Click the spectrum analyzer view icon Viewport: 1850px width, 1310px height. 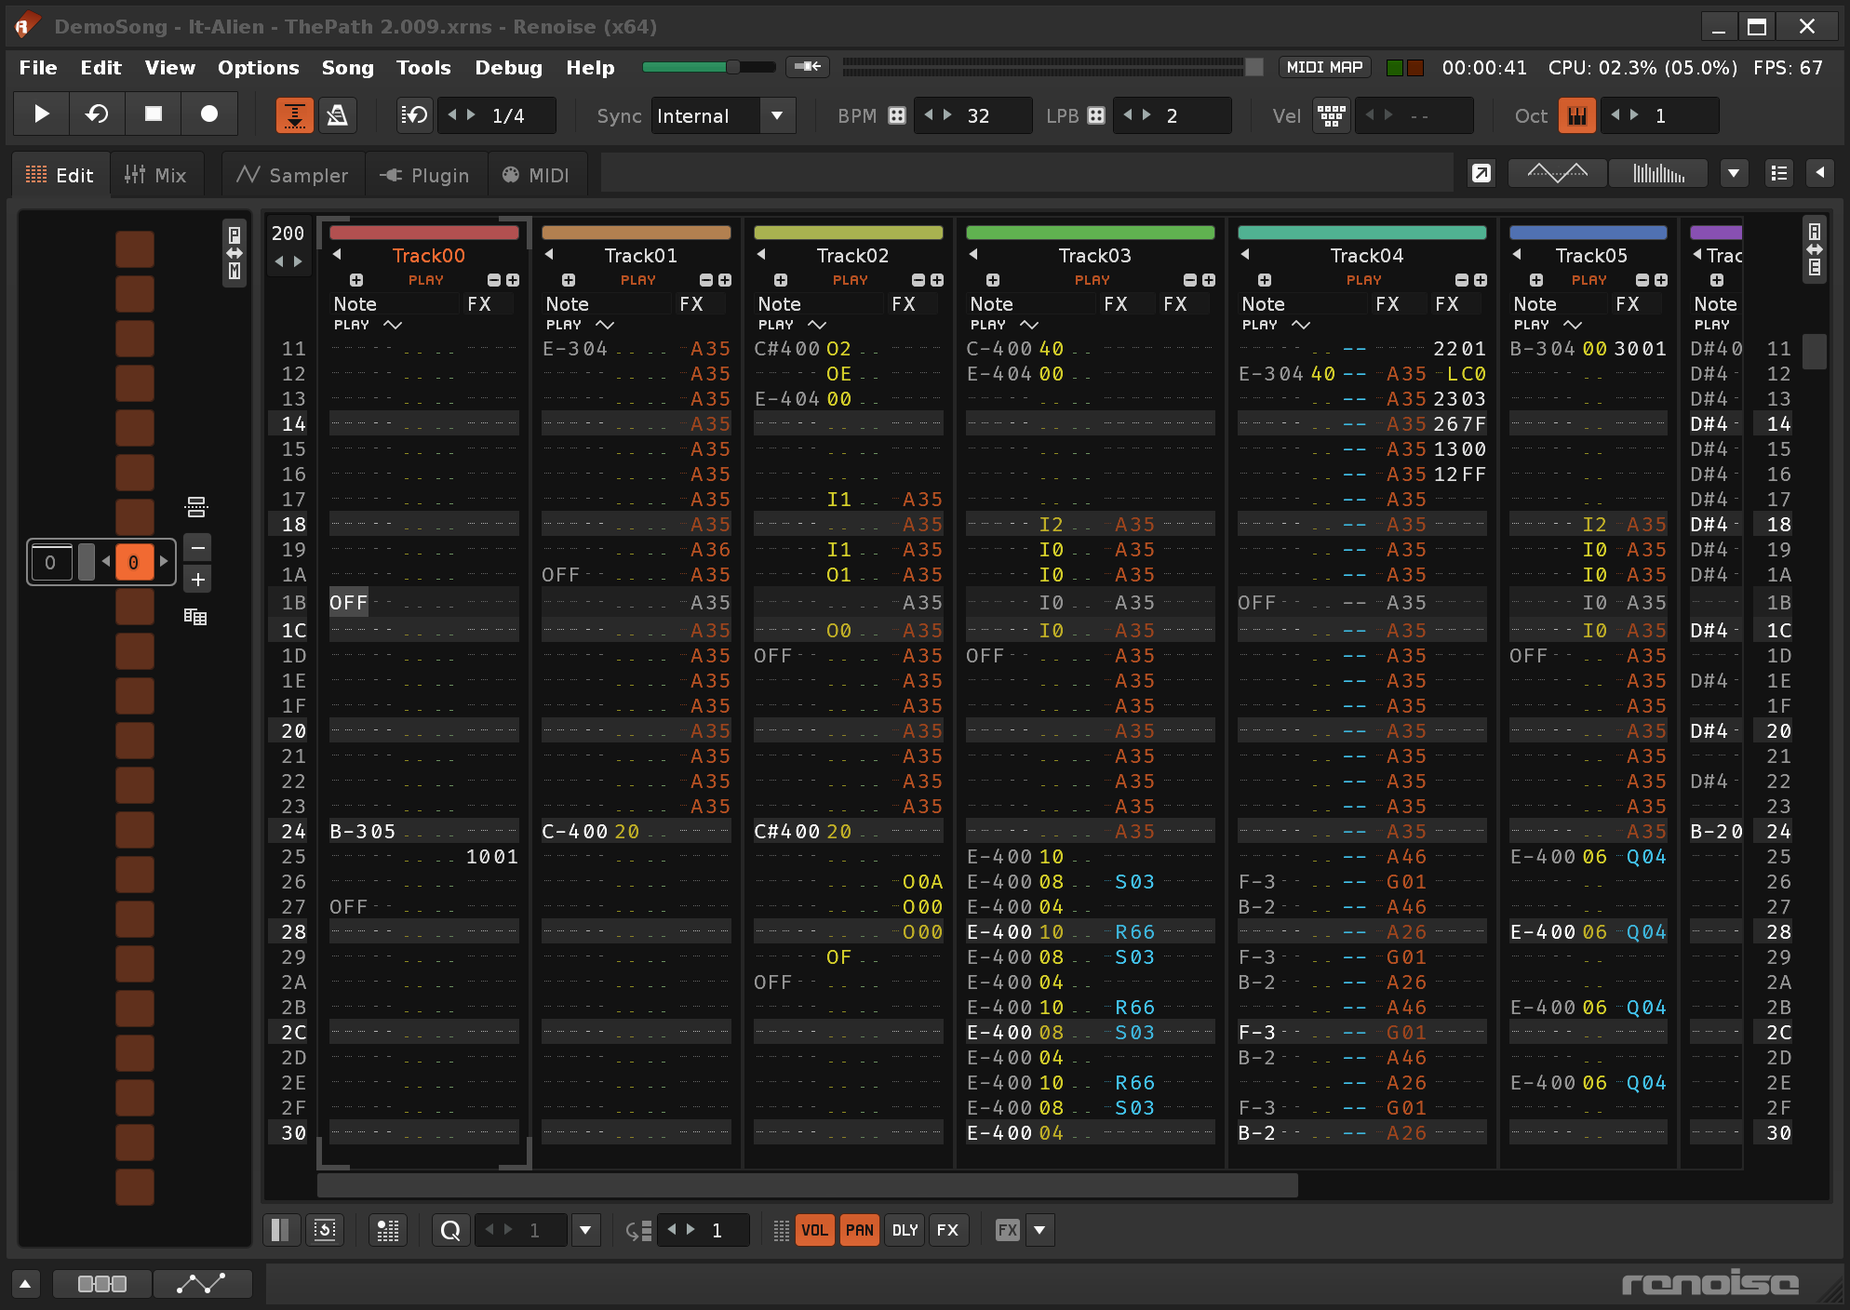coord(1658,173)
